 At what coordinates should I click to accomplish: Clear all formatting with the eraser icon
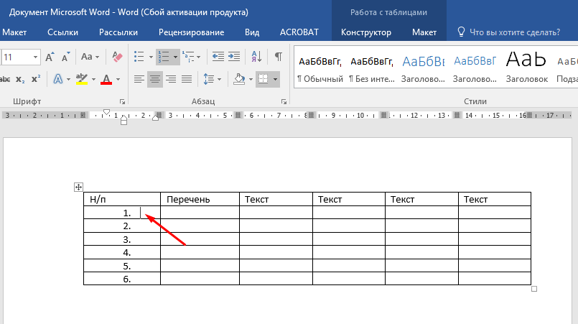[x=117, y=57]
